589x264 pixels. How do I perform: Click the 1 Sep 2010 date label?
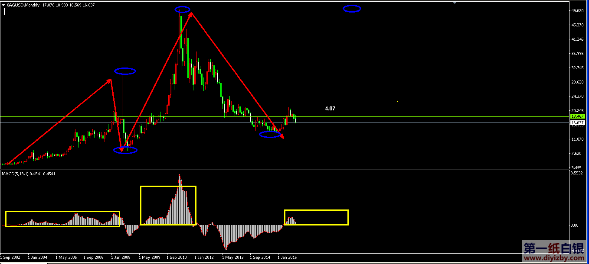click(177, 258)
